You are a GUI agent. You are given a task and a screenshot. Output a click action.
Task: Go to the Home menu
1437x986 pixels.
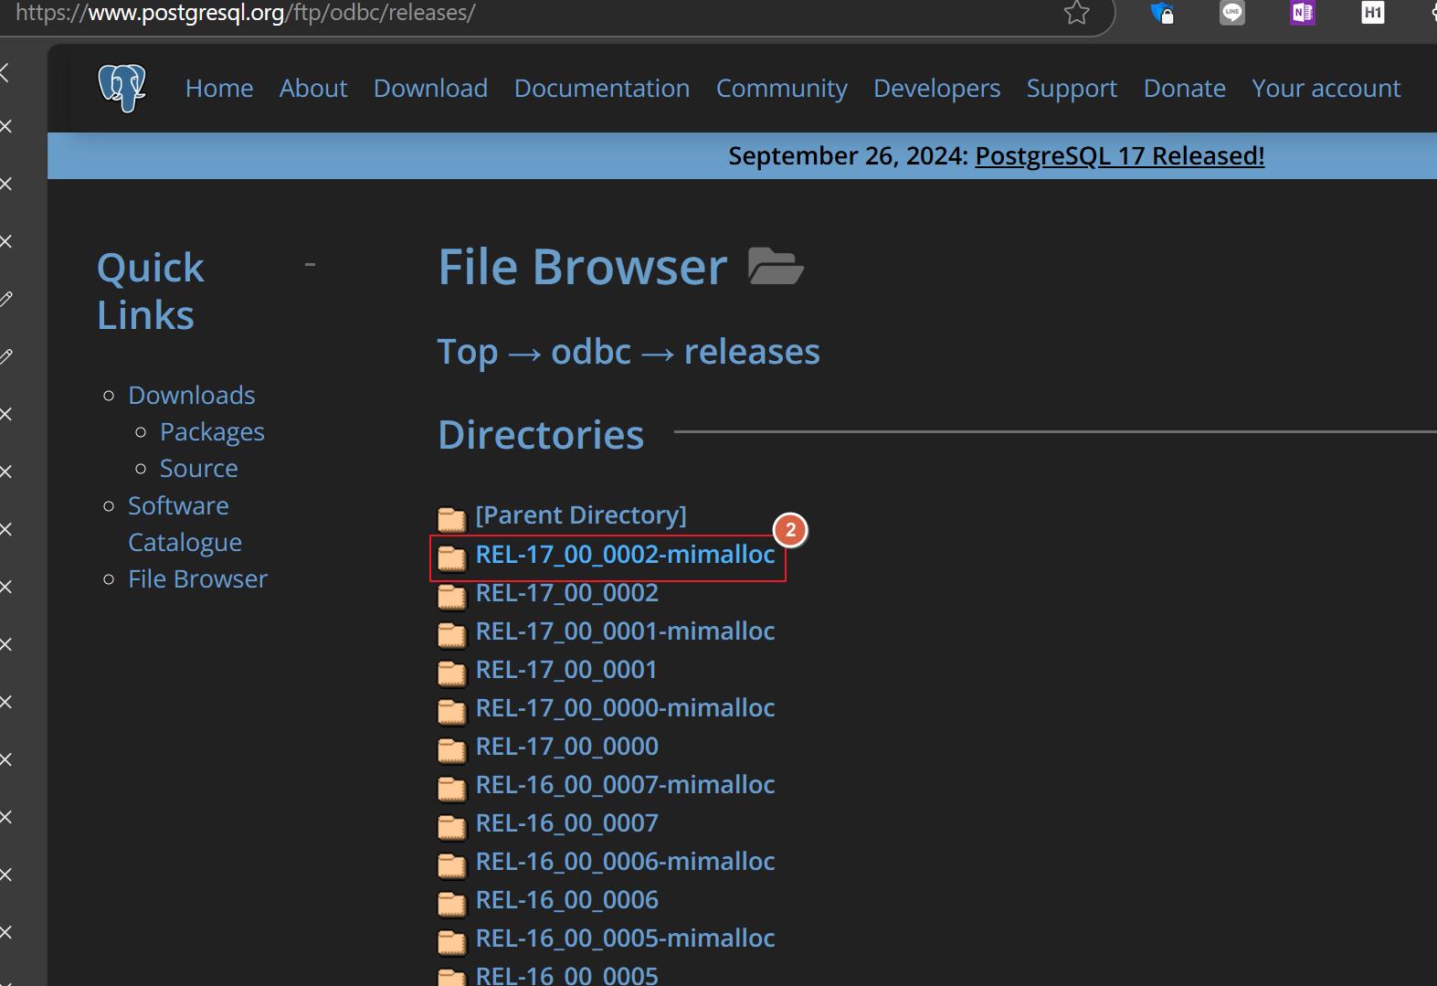219,88
